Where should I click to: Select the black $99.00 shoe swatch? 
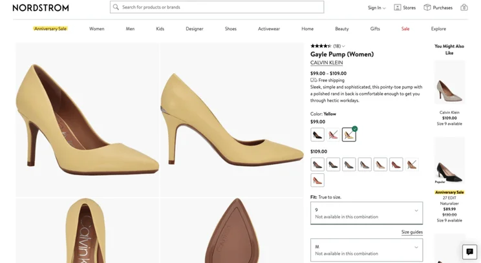coord(317,134)
